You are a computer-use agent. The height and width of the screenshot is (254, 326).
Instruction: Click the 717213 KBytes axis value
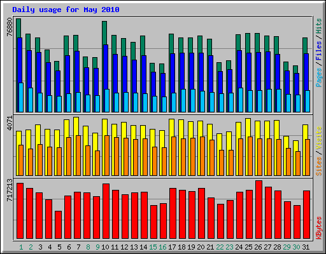pos(10,190)
